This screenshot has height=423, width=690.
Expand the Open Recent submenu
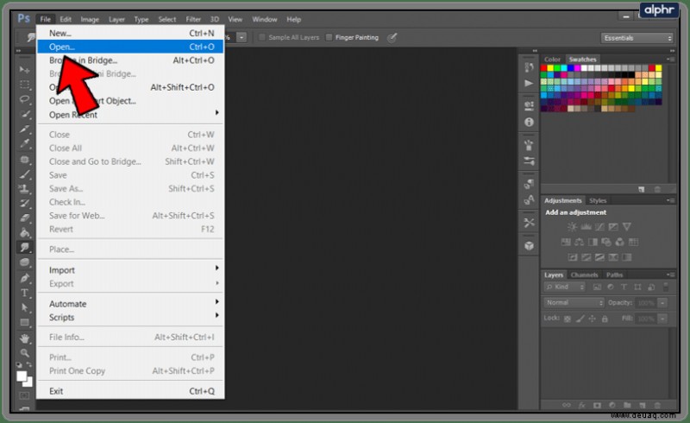pos(130,115)
